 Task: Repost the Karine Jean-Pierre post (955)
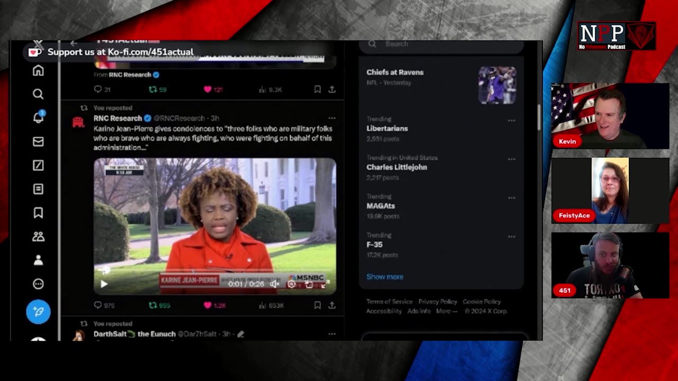tap(159, 305)
